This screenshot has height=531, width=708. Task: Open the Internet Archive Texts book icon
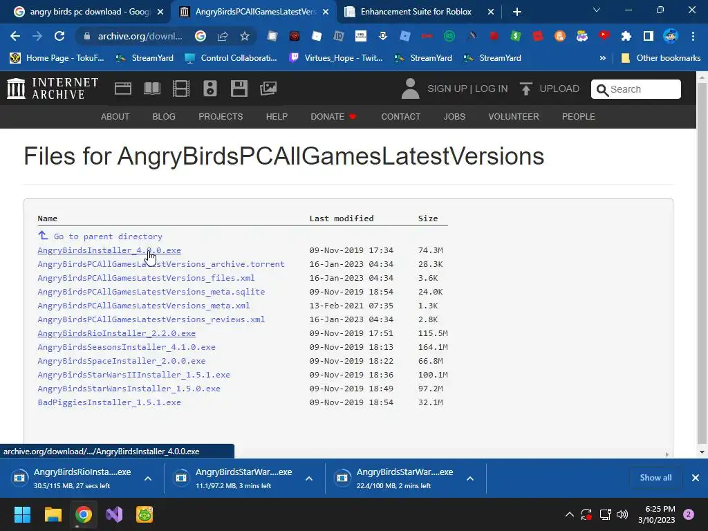pos(152,88)
